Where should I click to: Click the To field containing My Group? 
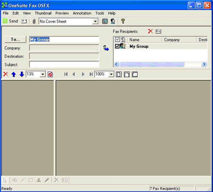click(x=64, y=39)
